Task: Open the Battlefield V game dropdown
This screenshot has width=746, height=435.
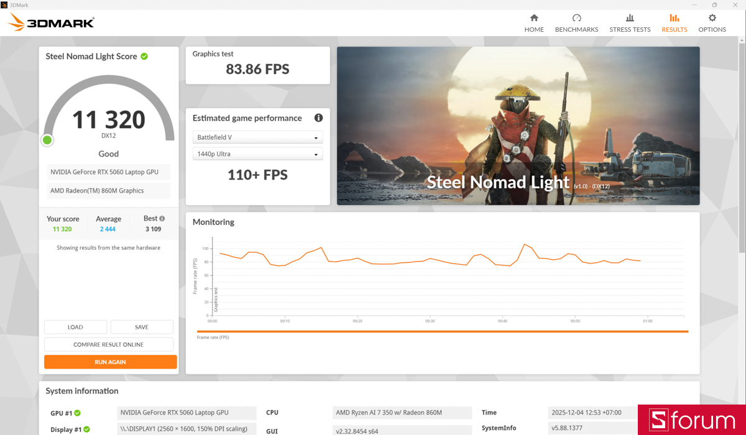Action: pyautogui.click(x=257, y=137)
